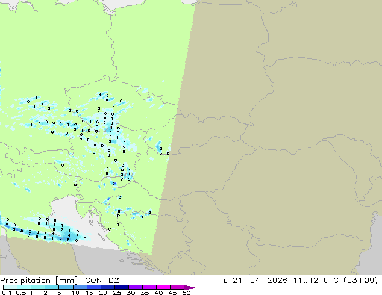Click the legend value '0.1'
This screenshot has height=295, width=382.
pyautogui.click(x=7, y=293)
